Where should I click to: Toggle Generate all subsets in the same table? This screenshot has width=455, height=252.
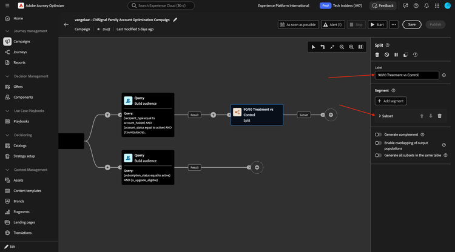(x=378, y=155)
